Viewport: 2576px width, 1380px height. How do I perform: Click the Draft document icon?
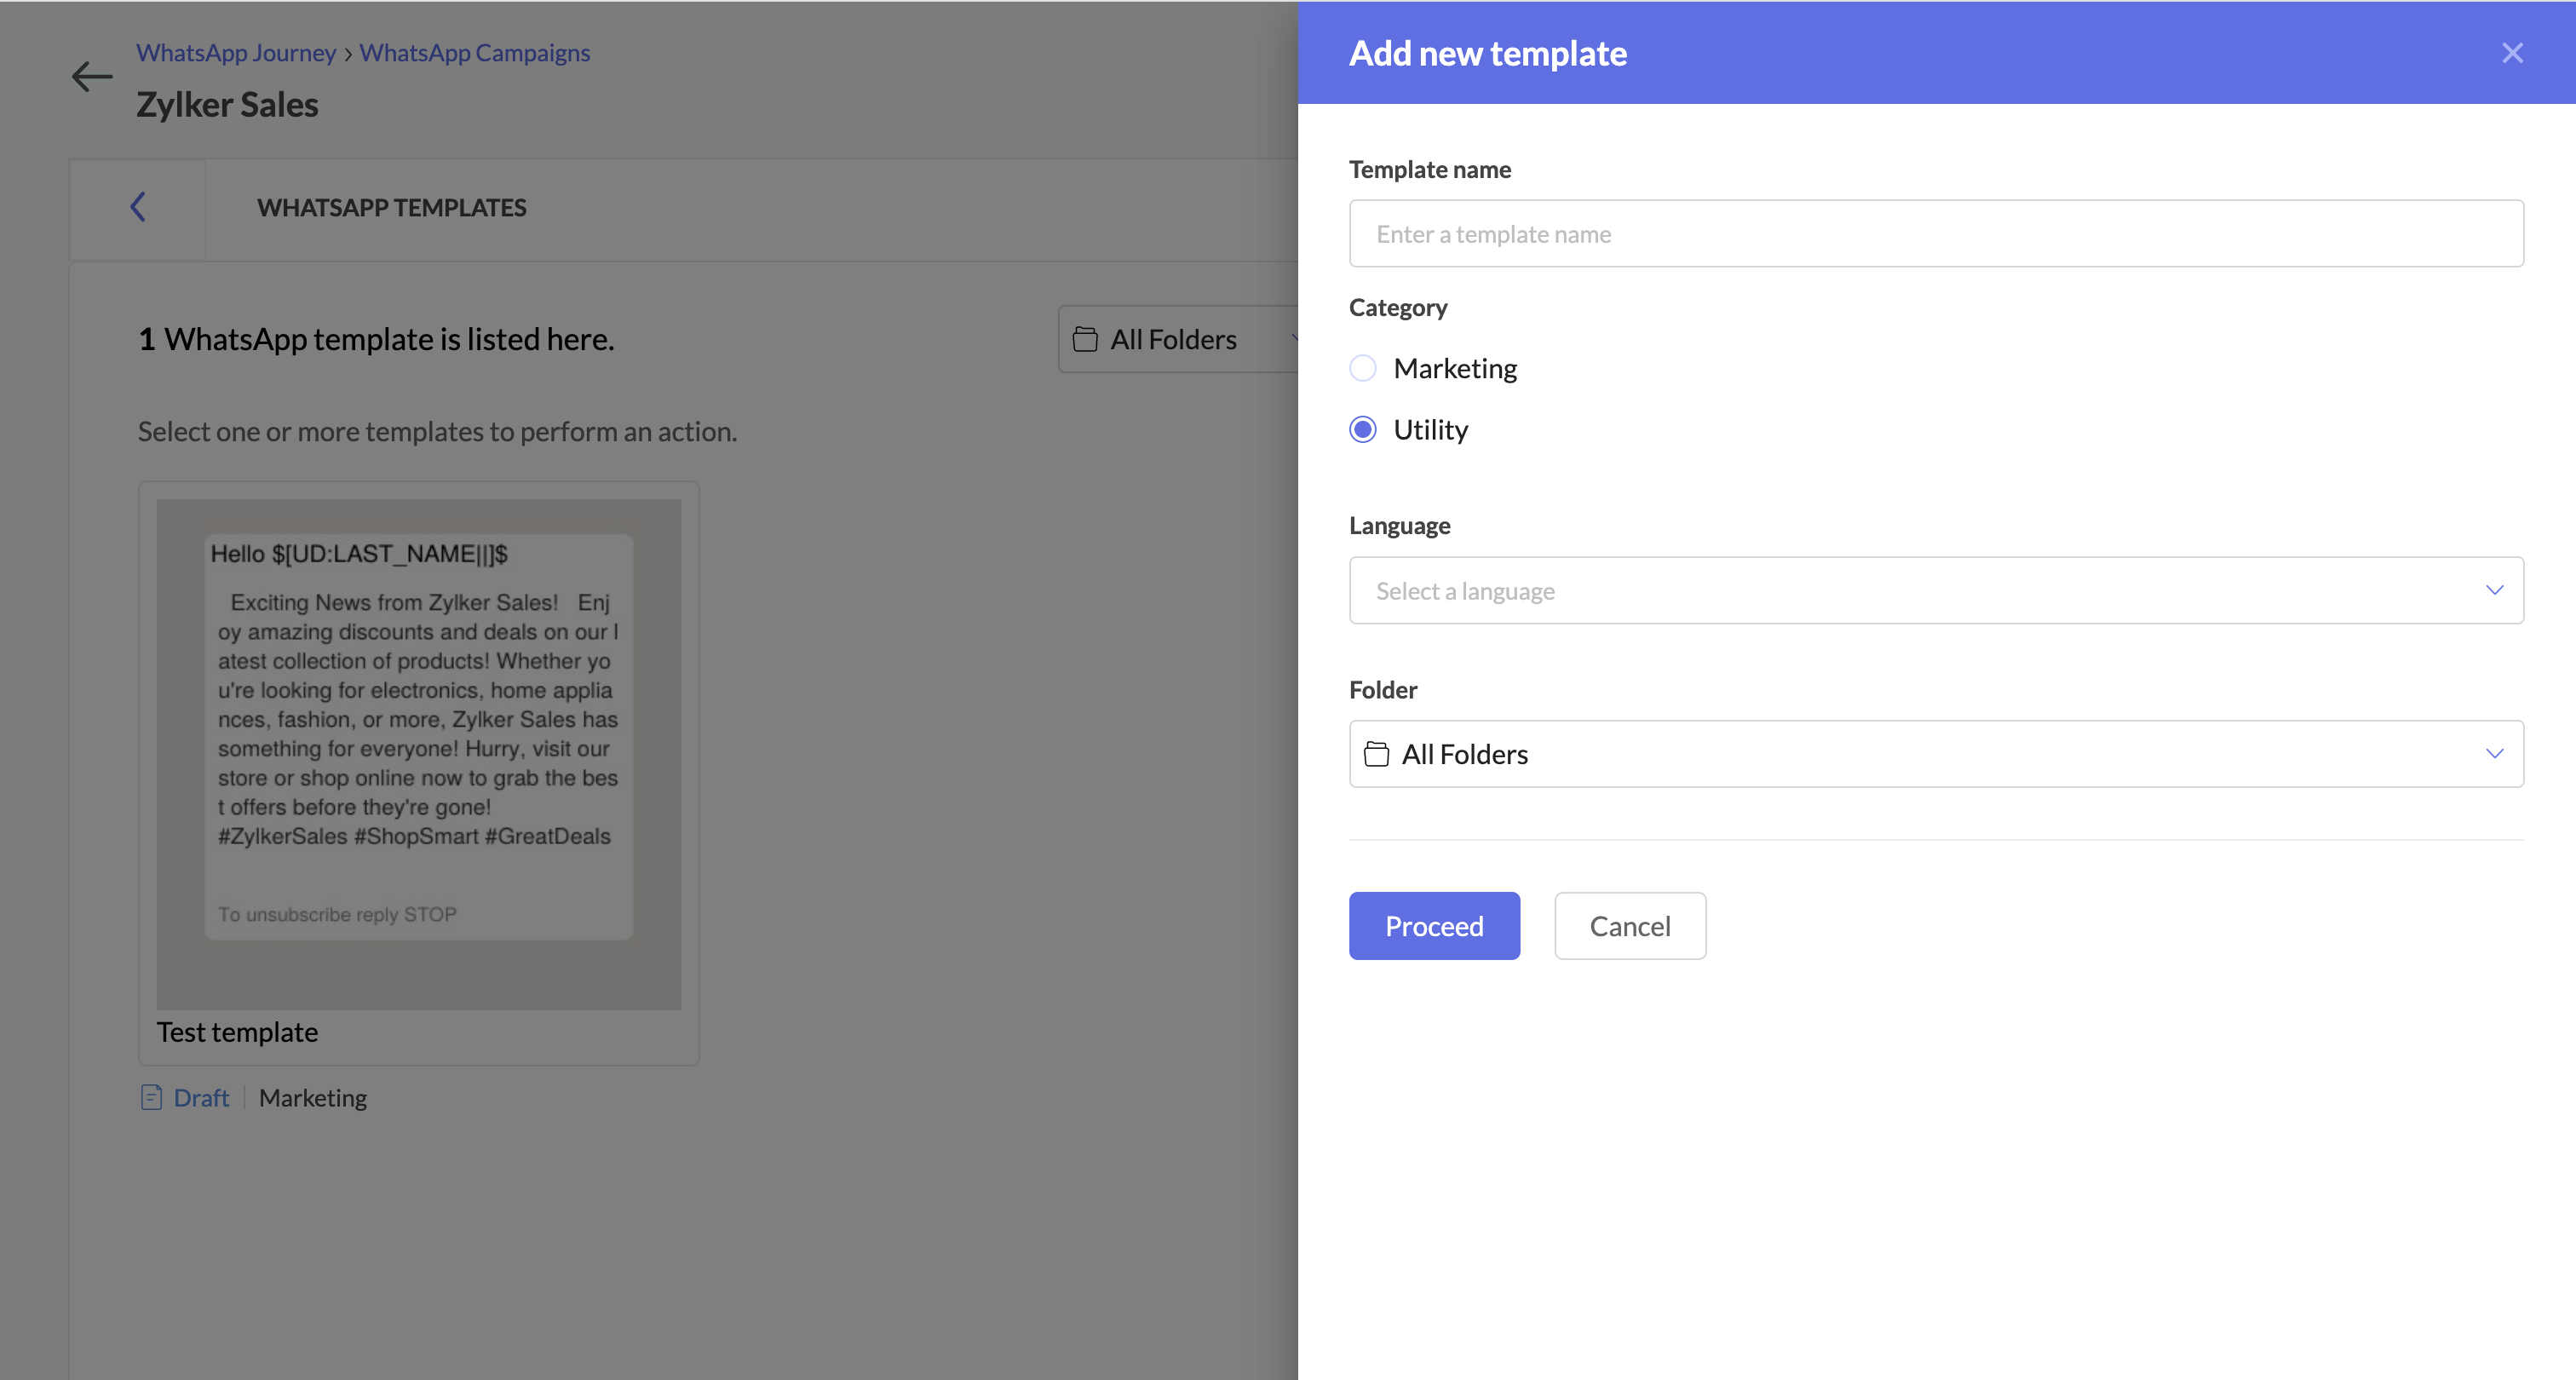tap(151, 1098)
